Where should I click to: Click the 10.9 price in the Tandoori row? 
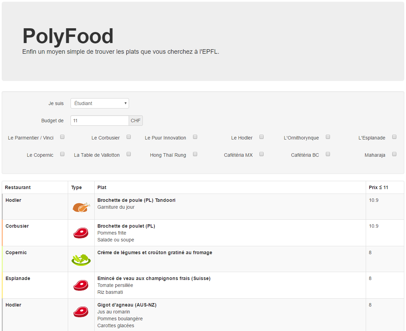pos(374,200)
